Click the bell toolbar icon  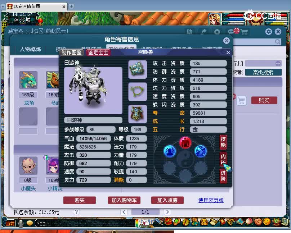231,222
